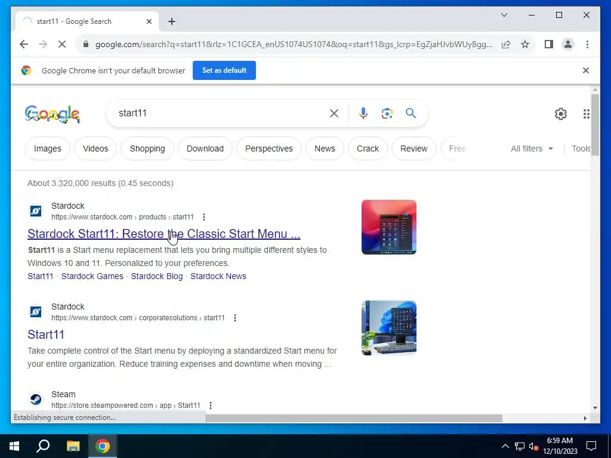Open Chrome three-dot menu

pos(587,44)
